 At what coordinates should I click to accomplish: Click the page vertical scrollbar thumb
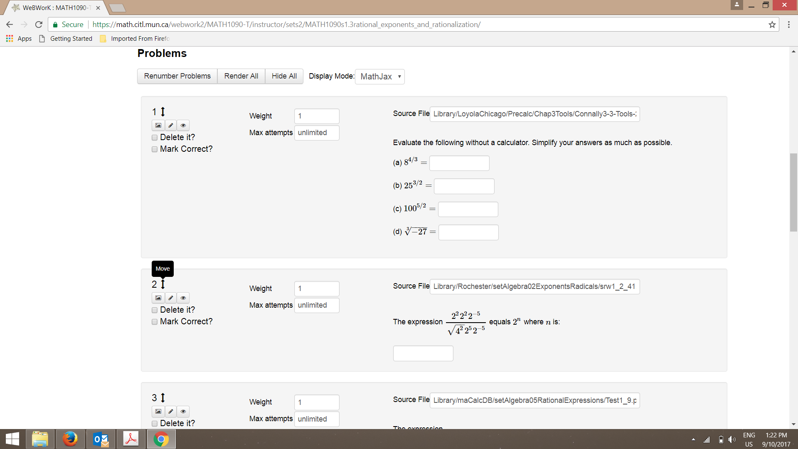[793, 192]
